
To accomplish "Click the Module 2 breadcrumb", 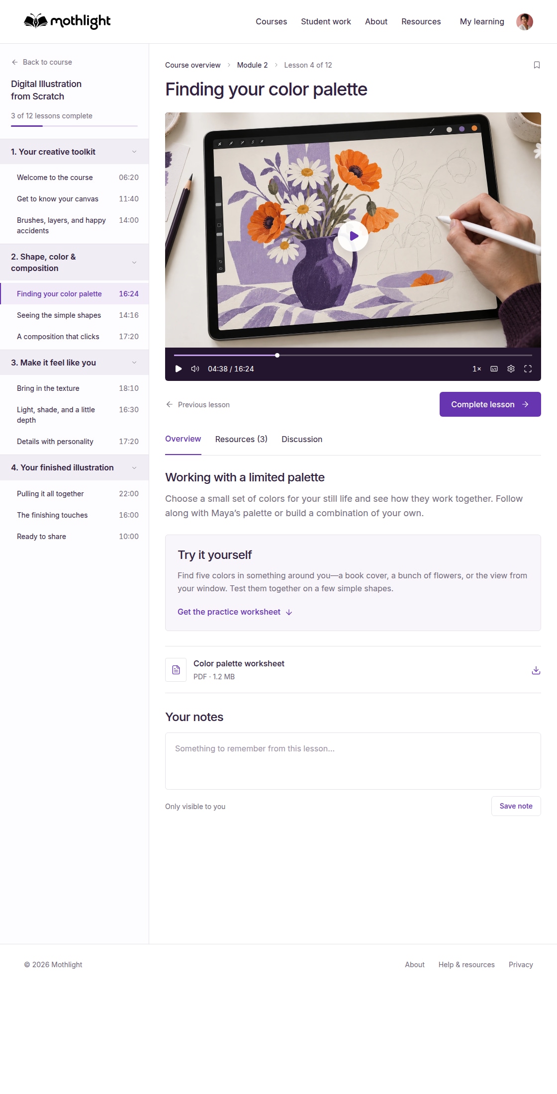I will click(252, 65).
